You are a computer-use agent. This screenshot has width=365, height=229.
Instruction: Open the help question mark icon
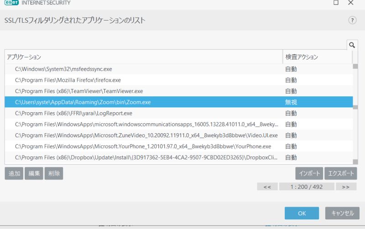[352, 21]
